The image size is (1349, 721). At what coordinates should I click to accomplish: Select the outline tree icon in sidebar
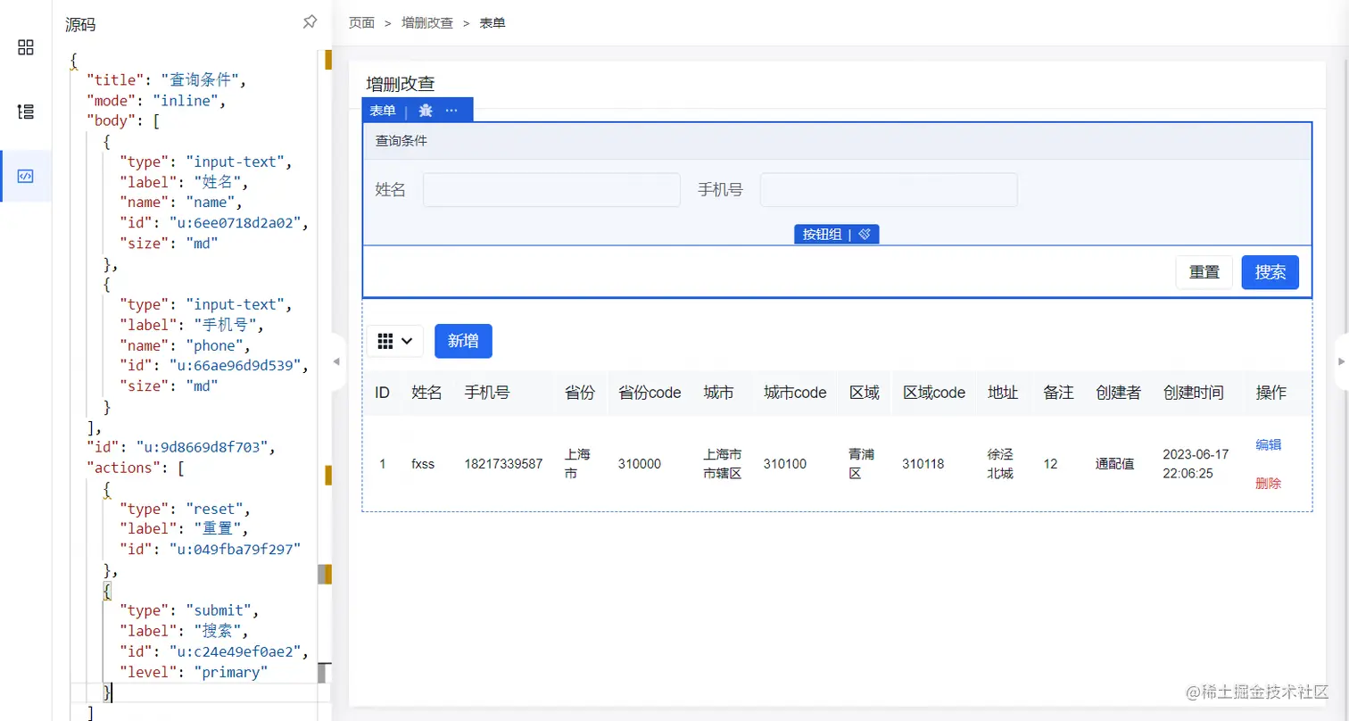(26, 112)
